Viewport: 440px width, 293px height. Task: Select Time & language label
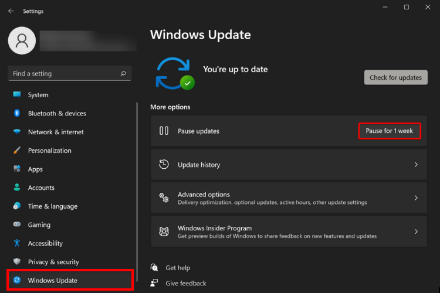(53, 206)
